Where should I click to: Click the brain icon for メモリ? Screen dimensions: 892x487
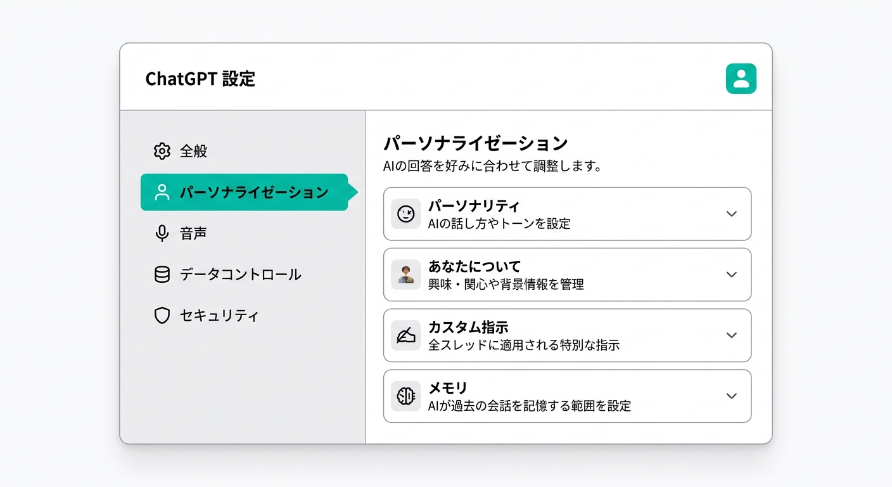(x=405, y=396)
